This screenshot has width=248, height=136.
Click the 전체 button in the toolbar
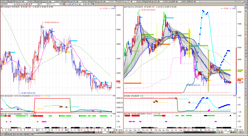(x=92, y=4)
